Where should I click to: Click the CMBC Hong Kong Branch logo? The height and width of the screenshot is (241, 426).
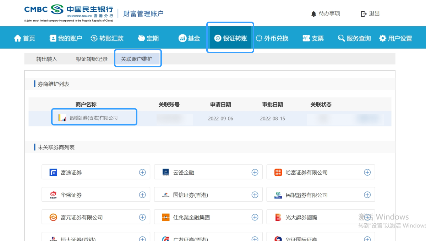pyautogui.click(x=69, y=13)
